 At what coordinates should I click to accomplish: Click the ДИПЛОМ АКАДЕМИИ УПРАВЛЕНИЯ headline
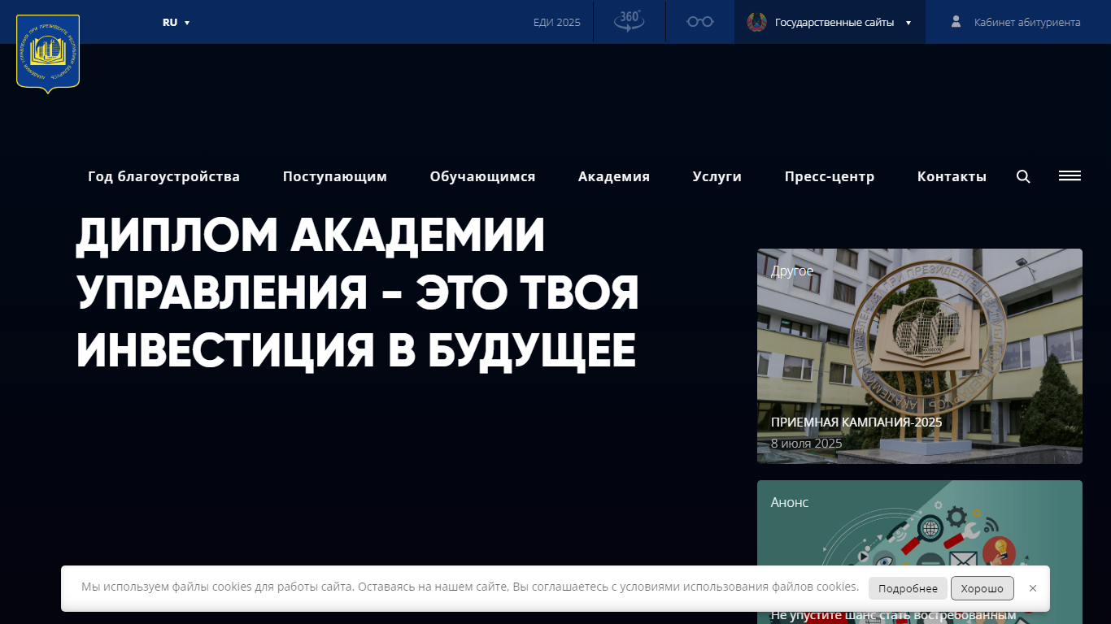coord(358,293)
